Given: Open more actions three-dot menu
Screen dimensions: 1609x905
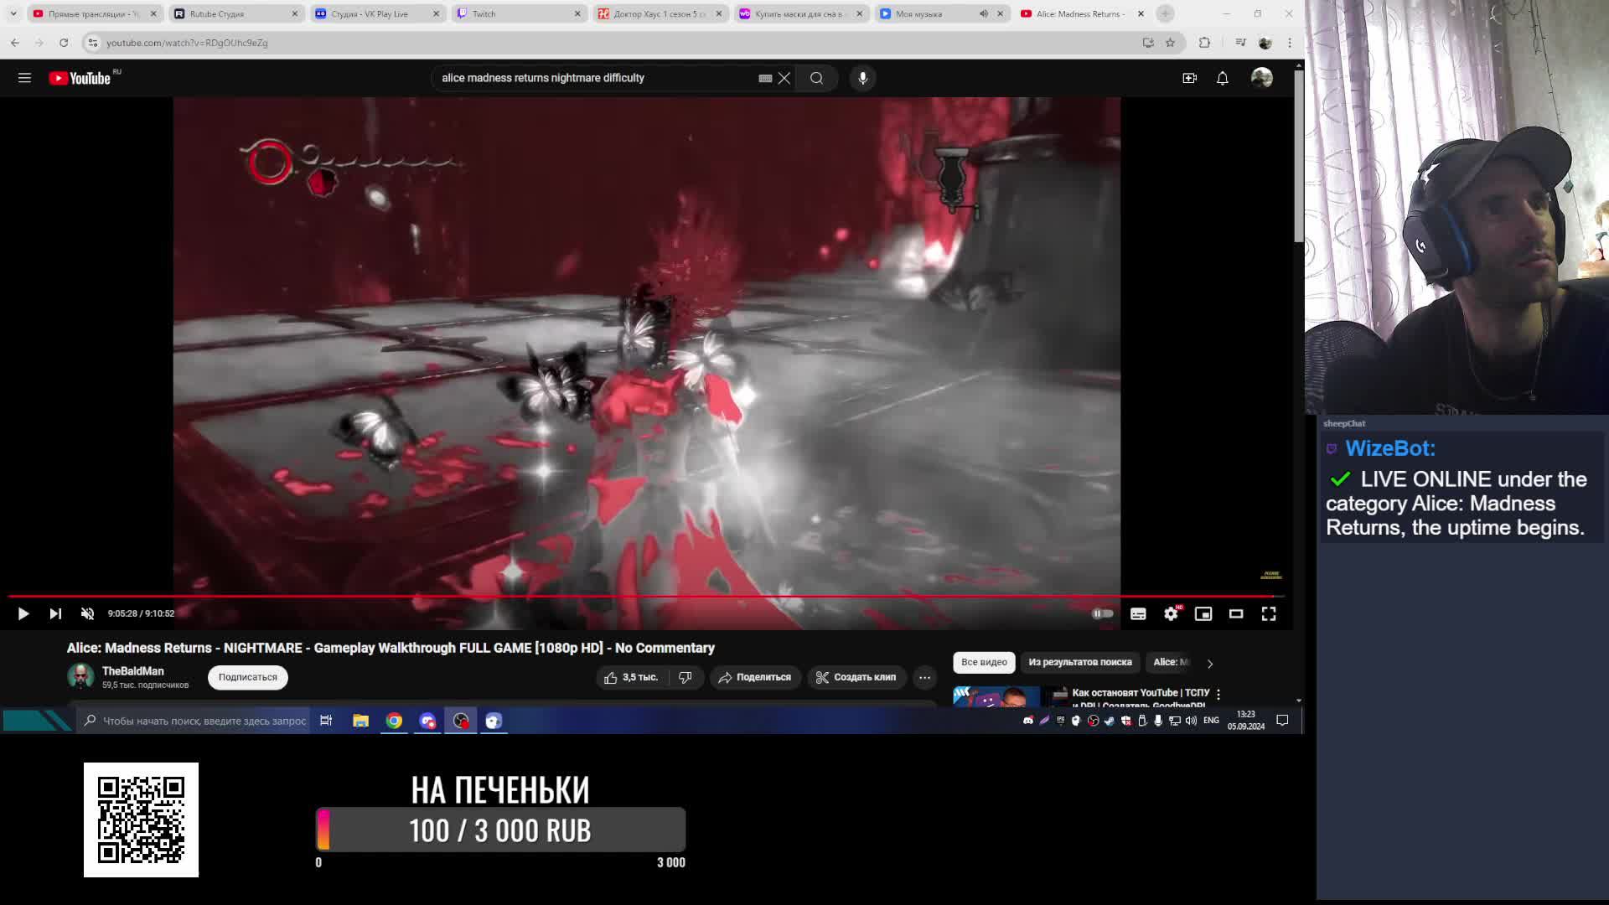Looking at the screenshot, I should click(x=924, y=677).
